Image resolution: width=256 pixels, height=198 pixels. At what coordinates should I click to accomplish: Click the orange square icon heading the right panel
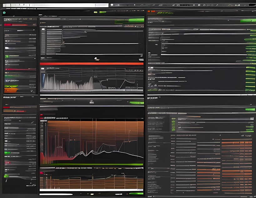pyautogui.click(x=149, y=11)
